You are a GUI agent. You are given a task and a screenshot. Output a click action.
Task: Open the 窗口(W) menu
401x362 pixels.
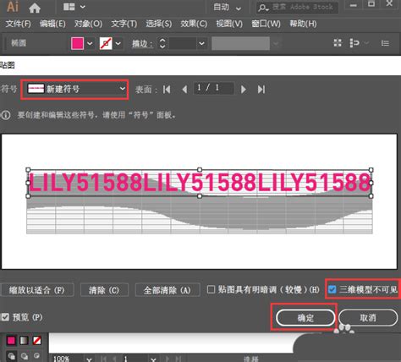click(266, 24)
